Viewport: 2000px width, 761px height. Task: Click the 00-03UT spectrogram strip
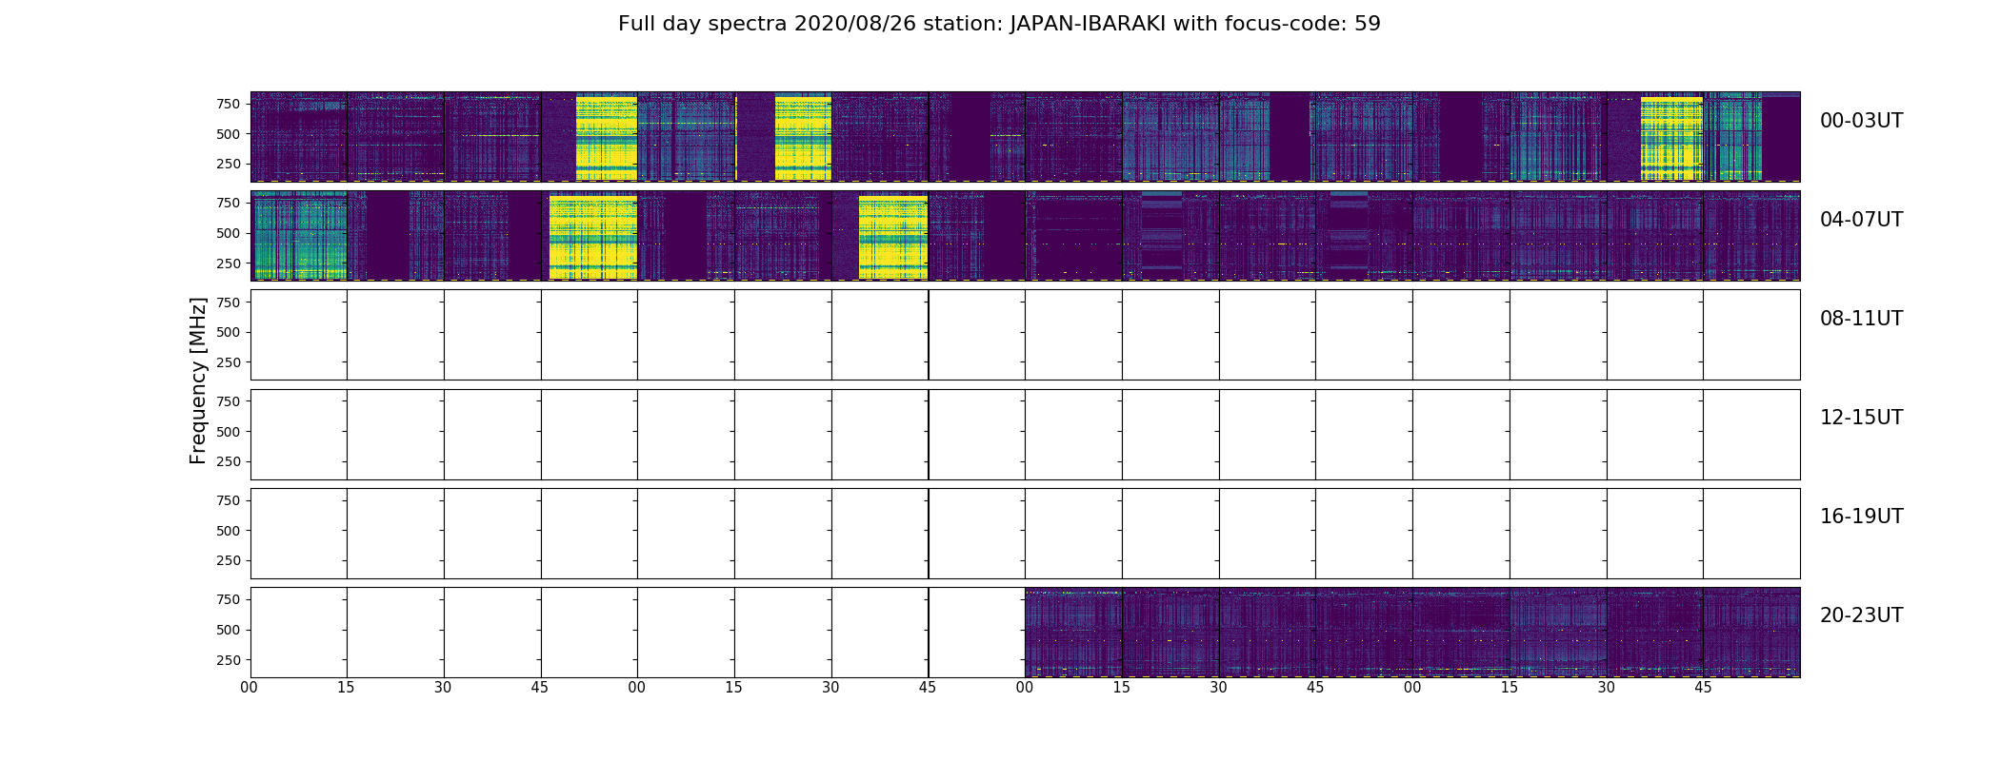[x=1025, y=136]
